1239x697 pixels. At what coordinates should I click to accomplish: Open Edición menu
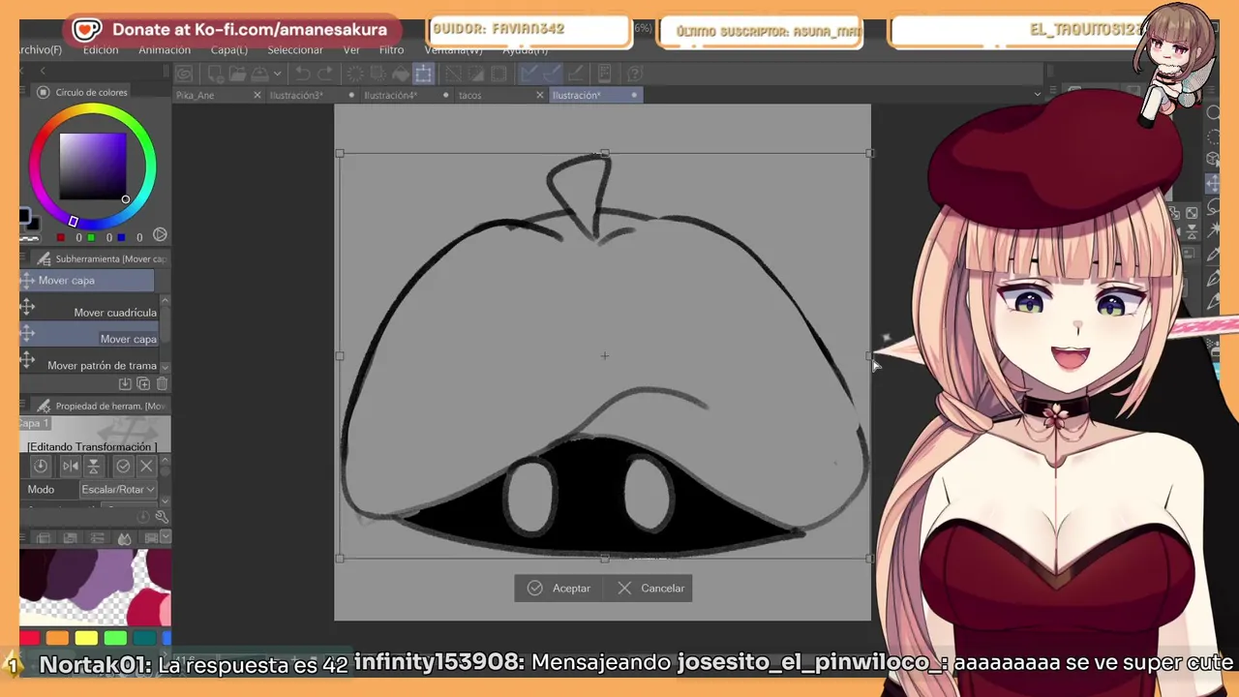101,49
